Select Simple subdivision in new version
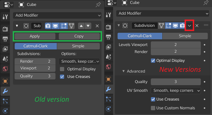This screenshot has height=115, width=212. tap(185, 36)
